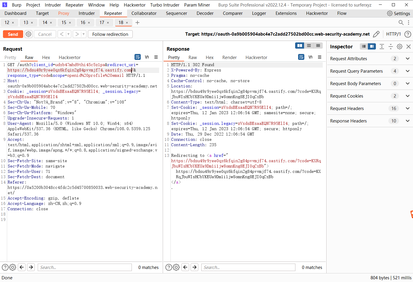
Task: Open response pane hamburger menu
Action: (x=320, y=57)
